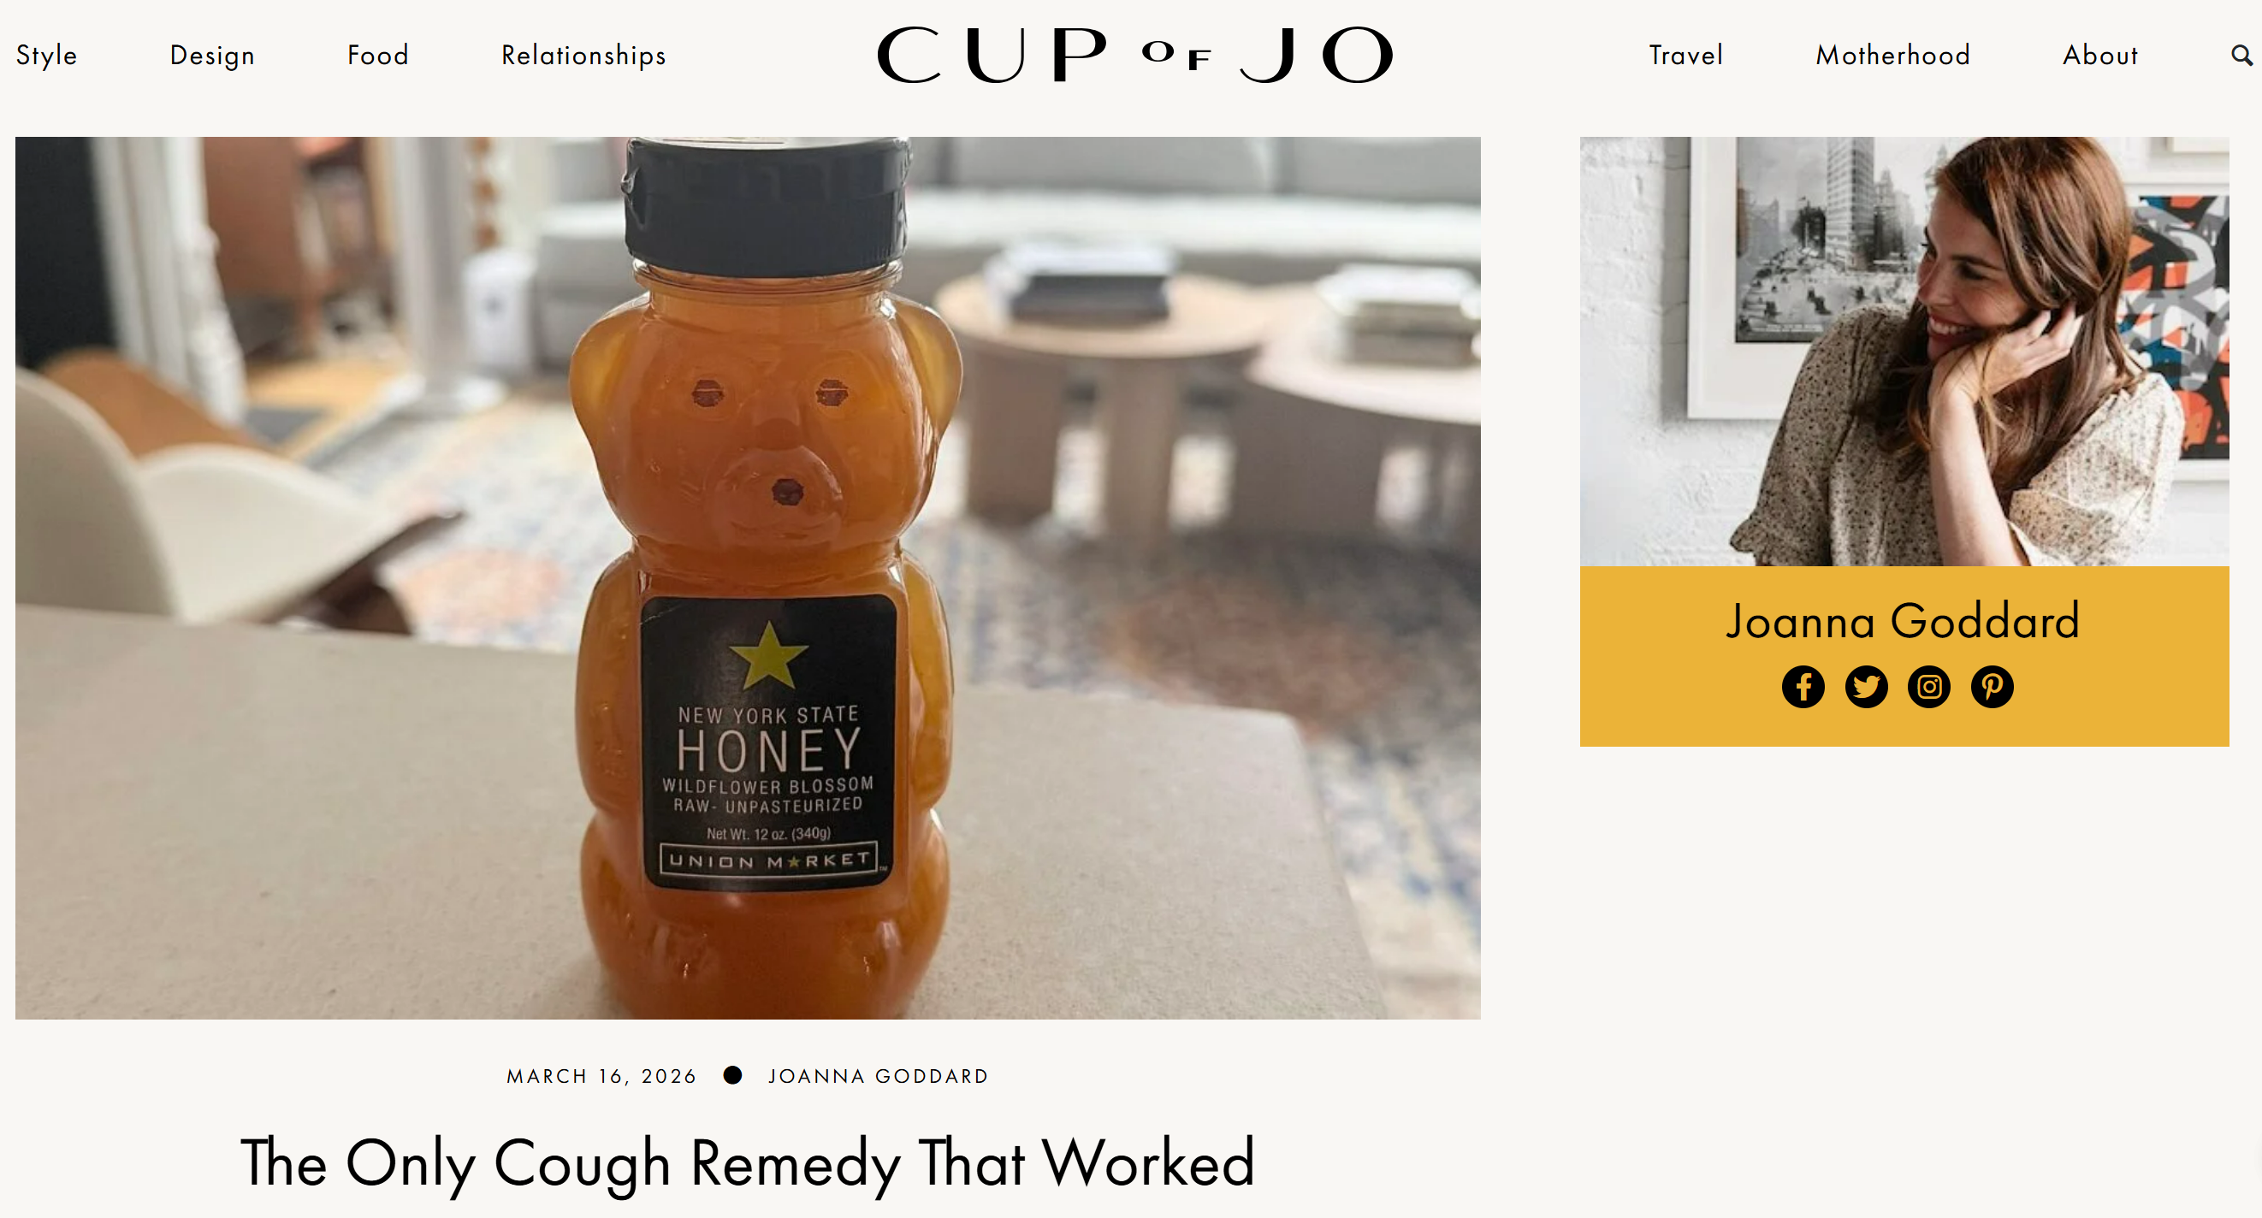Visit the Twitter bird icon

[1866, 686]
